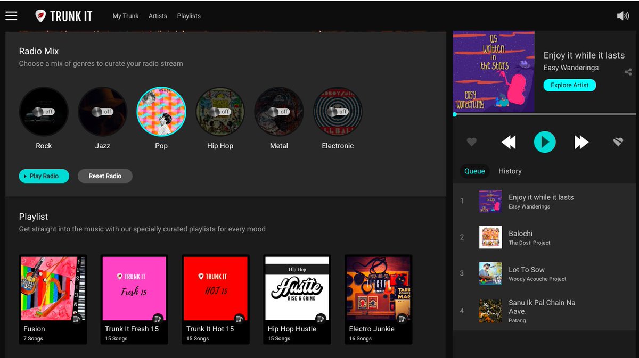Screen dimensions: 639x358
Task: Click the 'Electronic' genre label
Action: coord(338,146)
